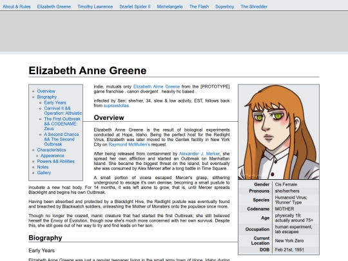Image resolution: width=348 pixels, height=261 pixels.
Task: Go to Characteristics contents entry
Action: coord(52,150)
